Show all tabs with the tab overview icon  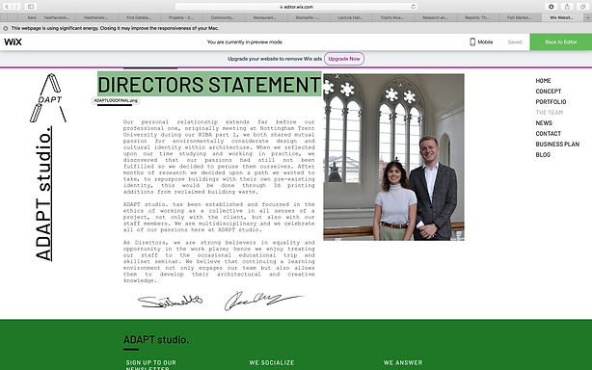[x=583, y=7]
